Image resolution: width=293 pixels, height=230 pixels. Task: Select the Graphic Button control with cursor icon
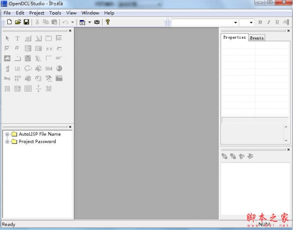click(38, 38)
